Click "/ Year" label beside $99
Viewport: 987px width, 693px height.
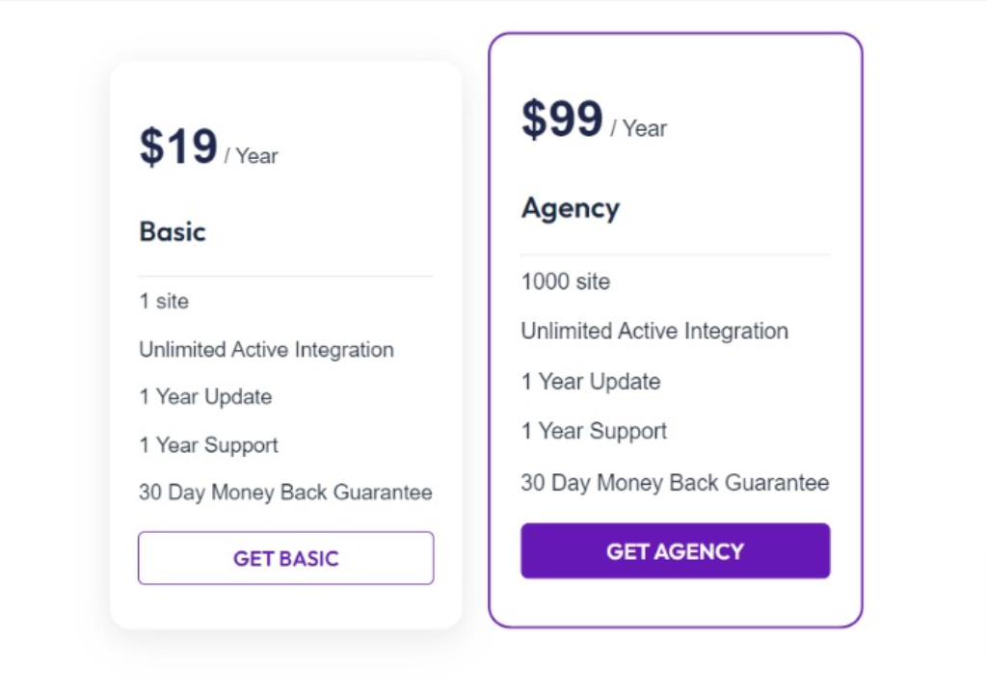click(x=638, y=128)
